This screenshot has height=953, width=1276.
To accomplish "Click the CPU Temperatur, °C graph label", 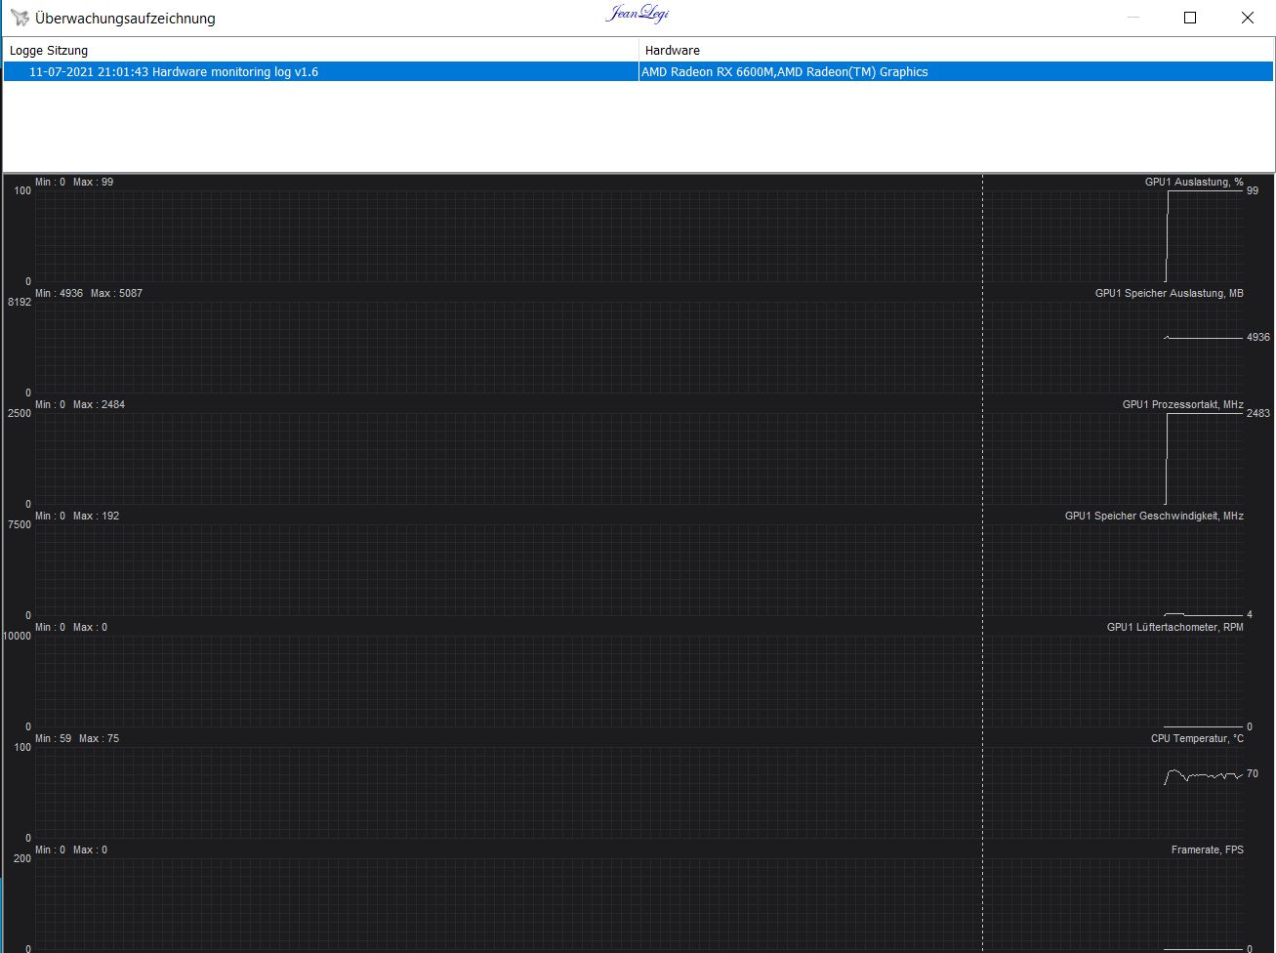I will tap(1197, 738).
